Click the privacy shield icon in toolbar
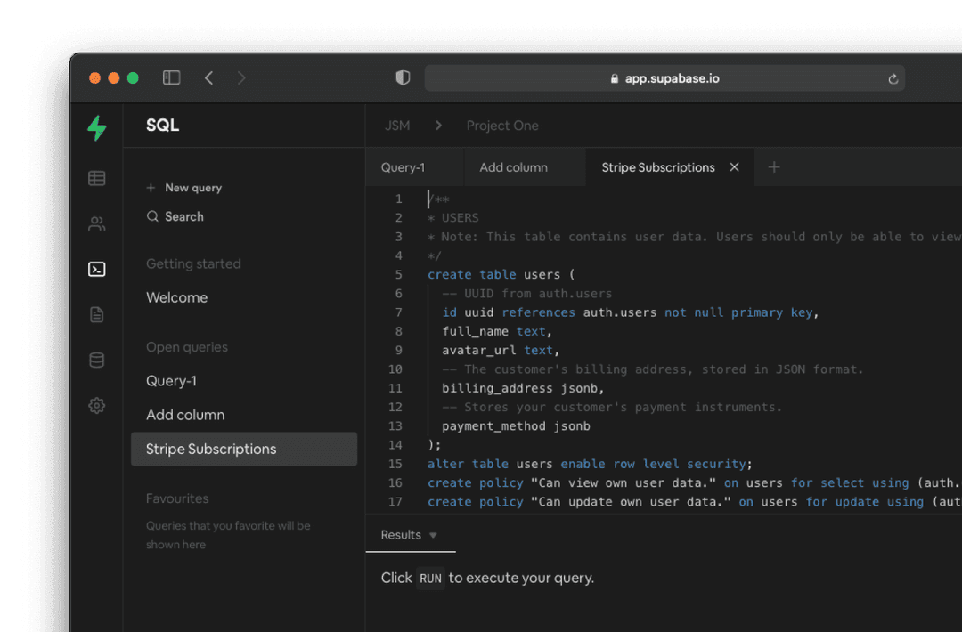 click(403, 77)
